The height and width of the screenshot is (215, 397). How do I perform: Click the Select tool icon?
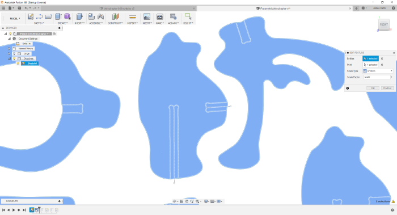tap(188, 16)
